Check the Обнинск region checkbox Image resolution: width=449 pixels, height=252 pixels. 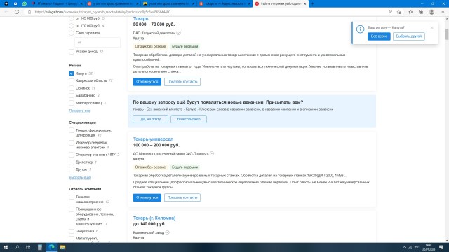(x=72, y=88)
